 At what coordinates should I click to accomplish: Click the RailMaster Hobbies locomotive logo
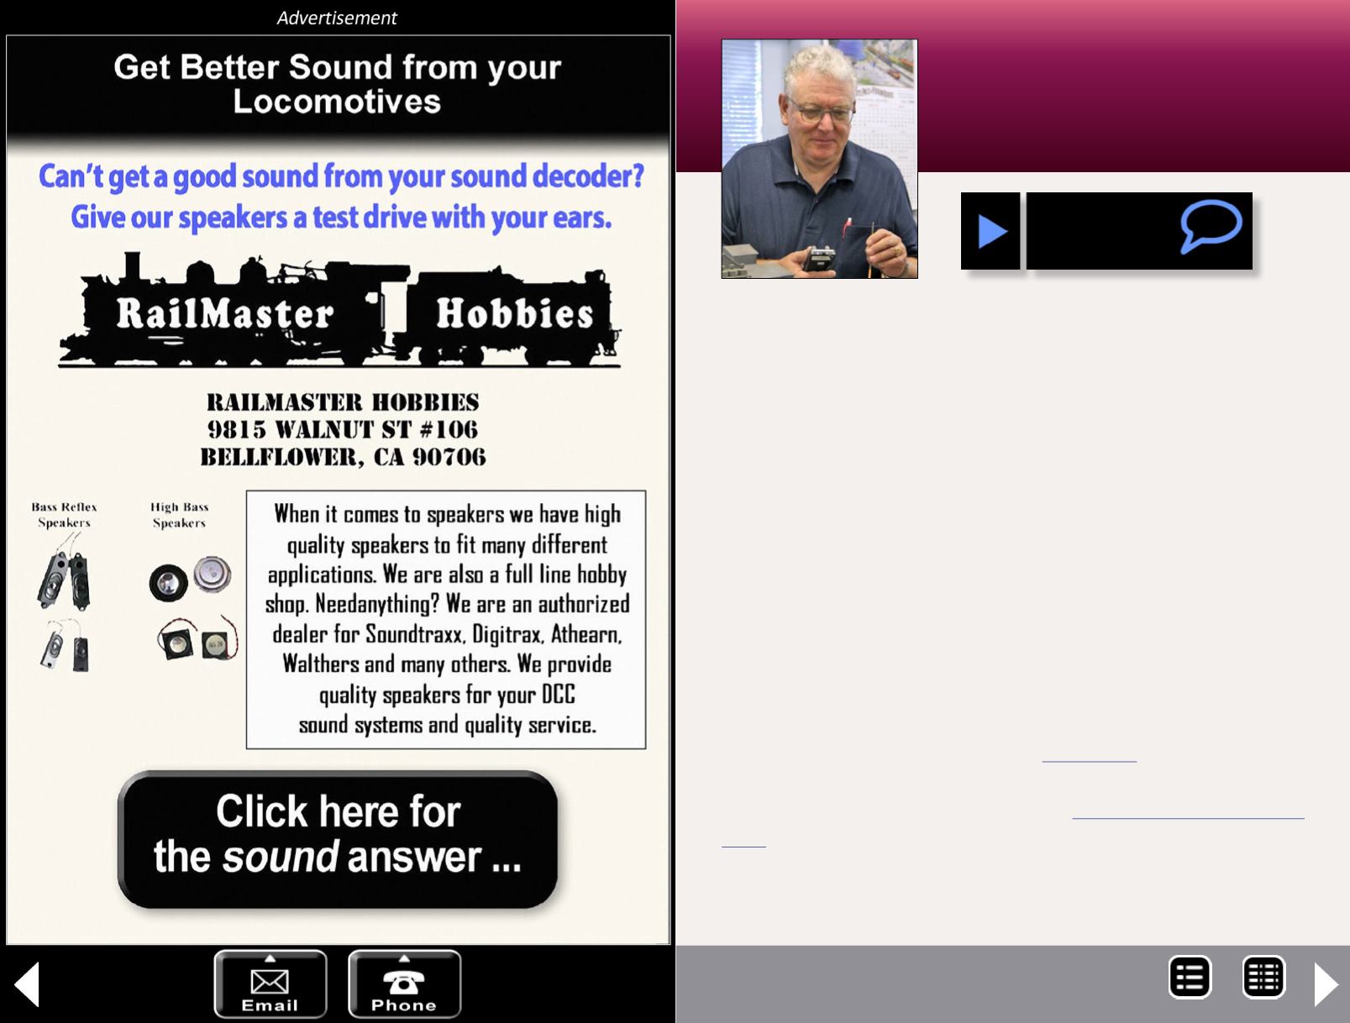[x=339, y=311]
